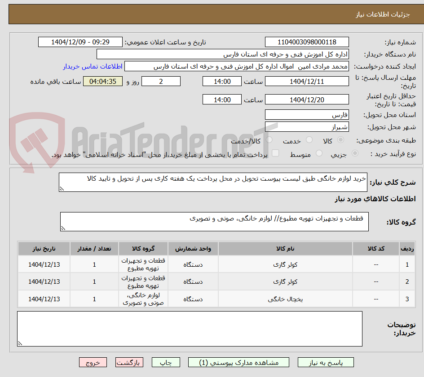424x377 pixels.
Task: Click the پاسخ به نیاز button
Action: (x=326, y=362)
